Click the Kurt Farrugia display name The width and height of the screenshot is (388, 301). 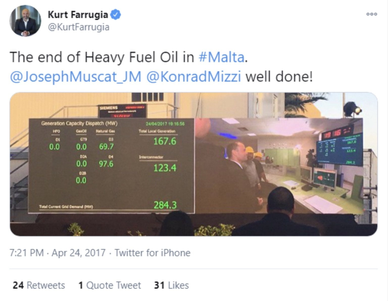click(78, 15)
